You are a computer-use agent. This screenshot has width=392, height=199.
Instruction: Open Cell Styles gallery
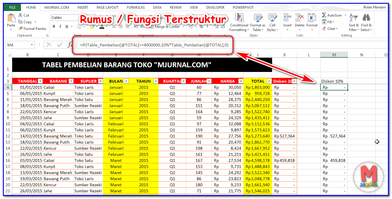(x=272, y=22)
